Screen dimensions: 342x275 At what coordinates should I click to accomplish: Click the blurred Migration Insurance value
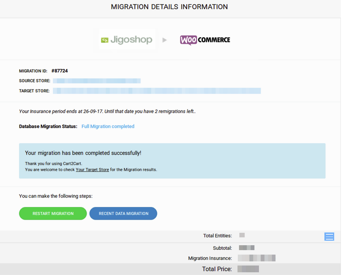pyautogui.click(x=257, y=258)
